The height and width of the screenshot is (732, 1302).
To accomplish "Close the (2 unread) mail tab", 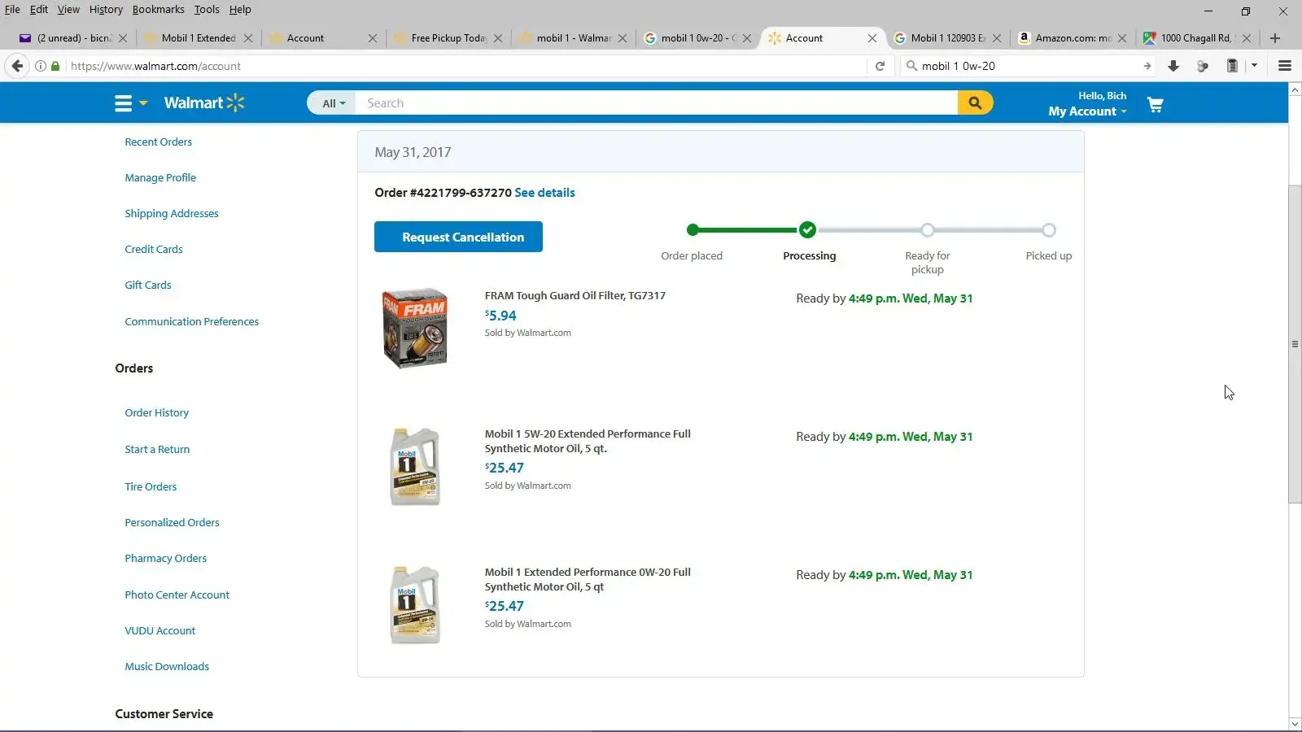I will point(123,38).
